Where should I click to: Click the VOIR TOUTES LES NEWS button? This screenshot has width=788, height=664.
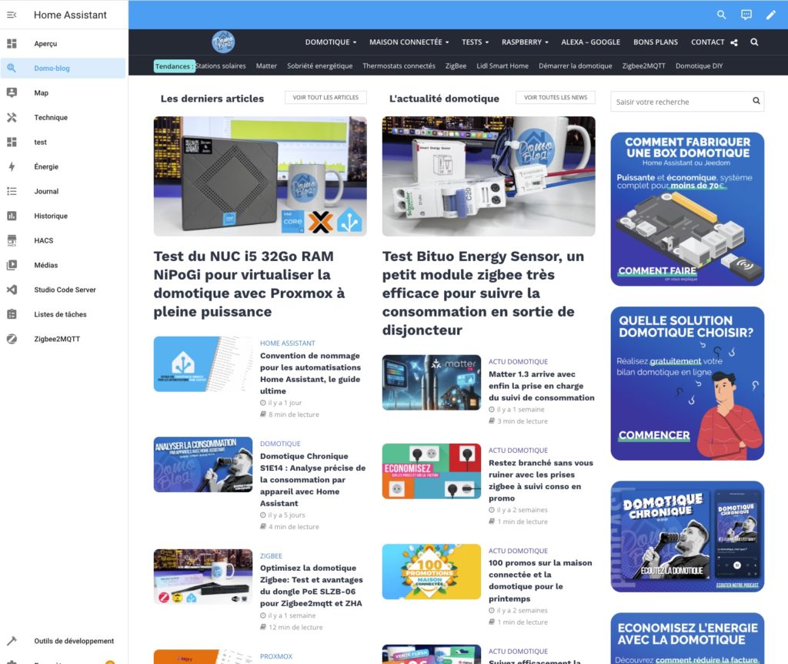pos(556,98)
